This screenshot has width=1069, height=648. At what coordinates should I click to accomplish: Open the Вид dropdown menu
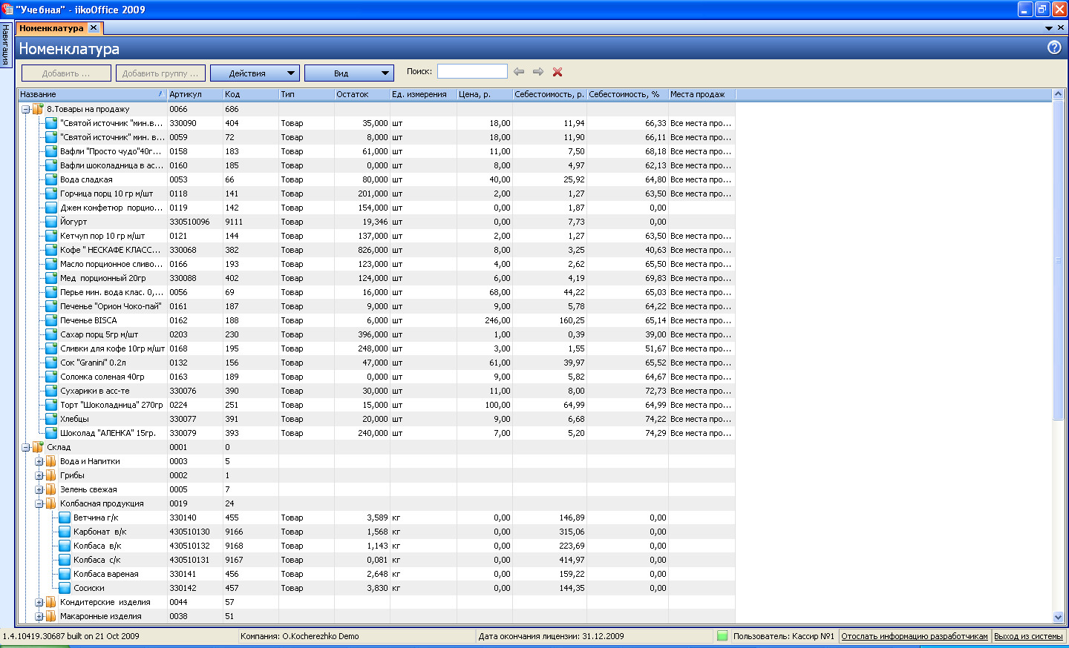point(349,73)
